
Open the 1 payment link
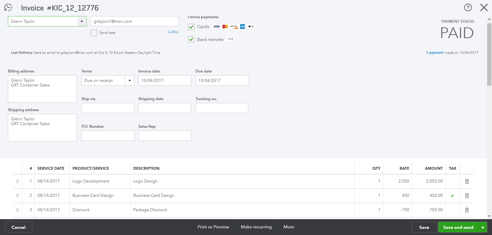point(435,53)
